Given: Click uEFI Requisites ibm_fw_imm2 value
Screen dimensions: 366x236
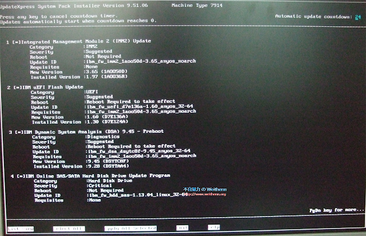Looking at the screenshot, I should 141,111.
